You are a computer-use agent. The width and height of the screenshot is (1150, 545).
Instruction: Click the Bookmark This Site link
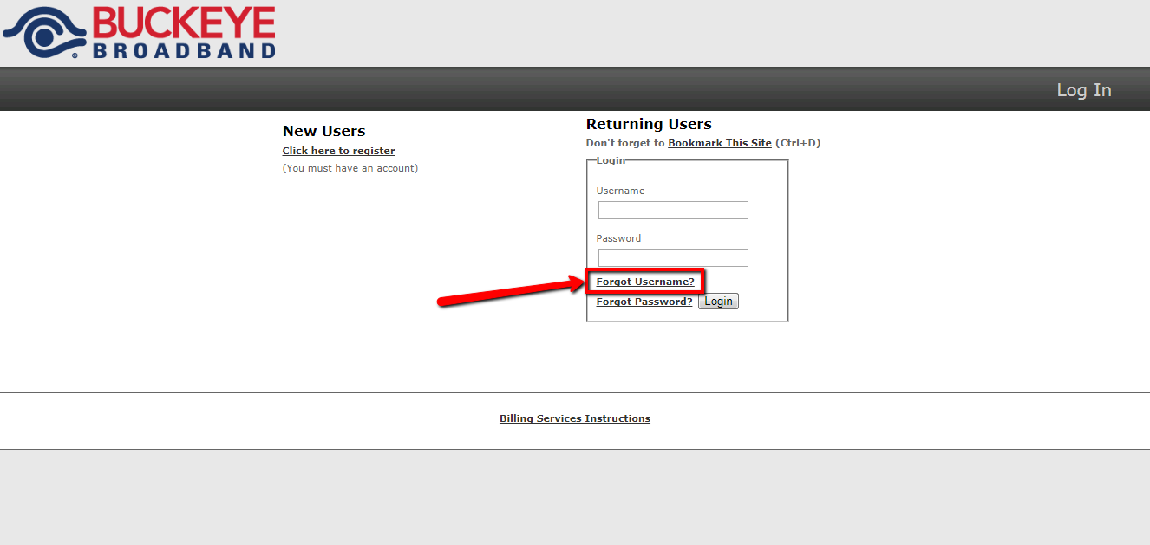tap(719, 143)
